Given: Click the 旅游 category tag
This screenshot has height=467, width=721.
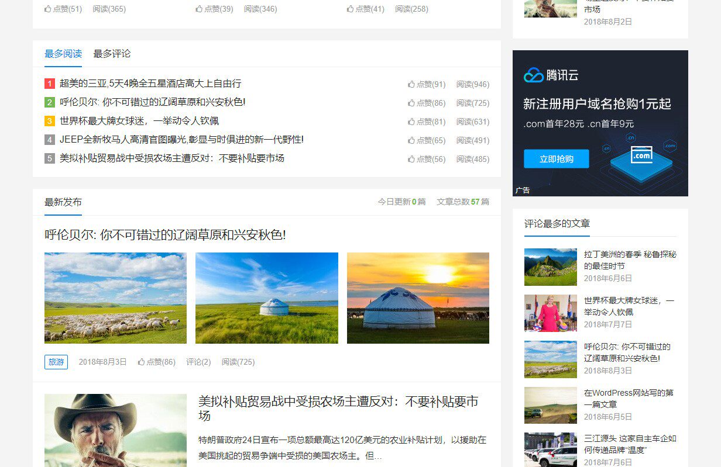Looking at the screenshot, I should (56, 362).
